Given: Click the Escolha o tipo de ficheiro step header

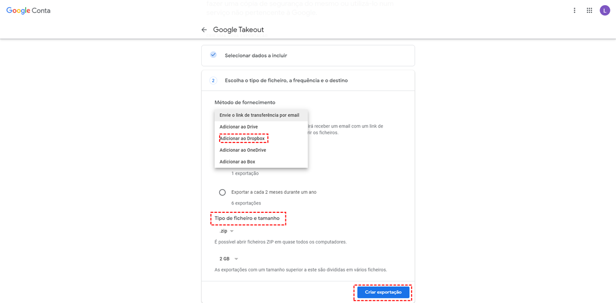Looking at the screenshot, I should (308, 80).
